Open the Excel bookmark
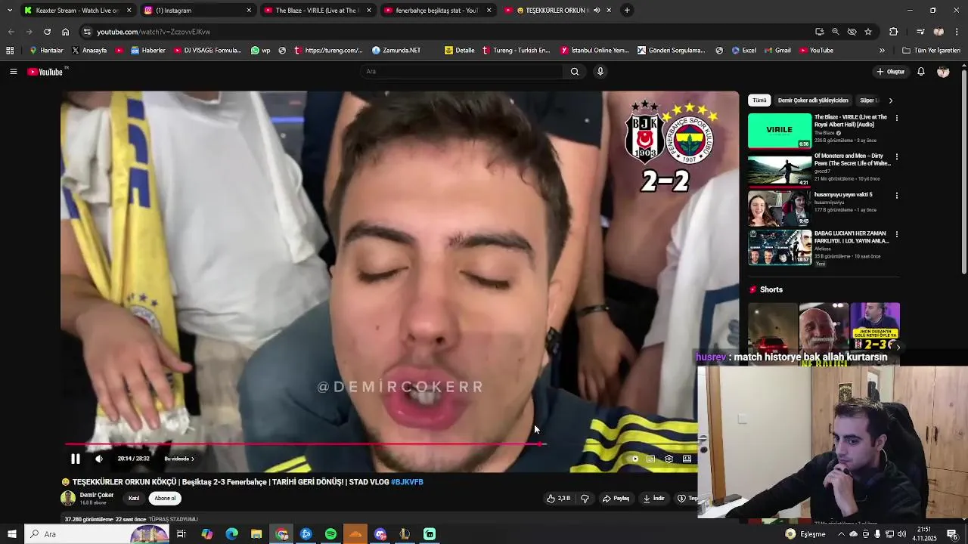The height and width of the screenshot is (544, 968). click(744, 51)
